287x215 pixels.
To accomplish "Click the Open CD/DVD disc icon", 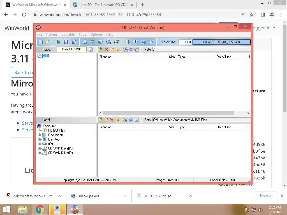I will (x=58, y=42).
